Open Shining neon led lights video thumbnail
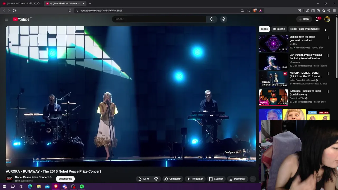The width and height of the screenshot is (338, 190). 273,44
